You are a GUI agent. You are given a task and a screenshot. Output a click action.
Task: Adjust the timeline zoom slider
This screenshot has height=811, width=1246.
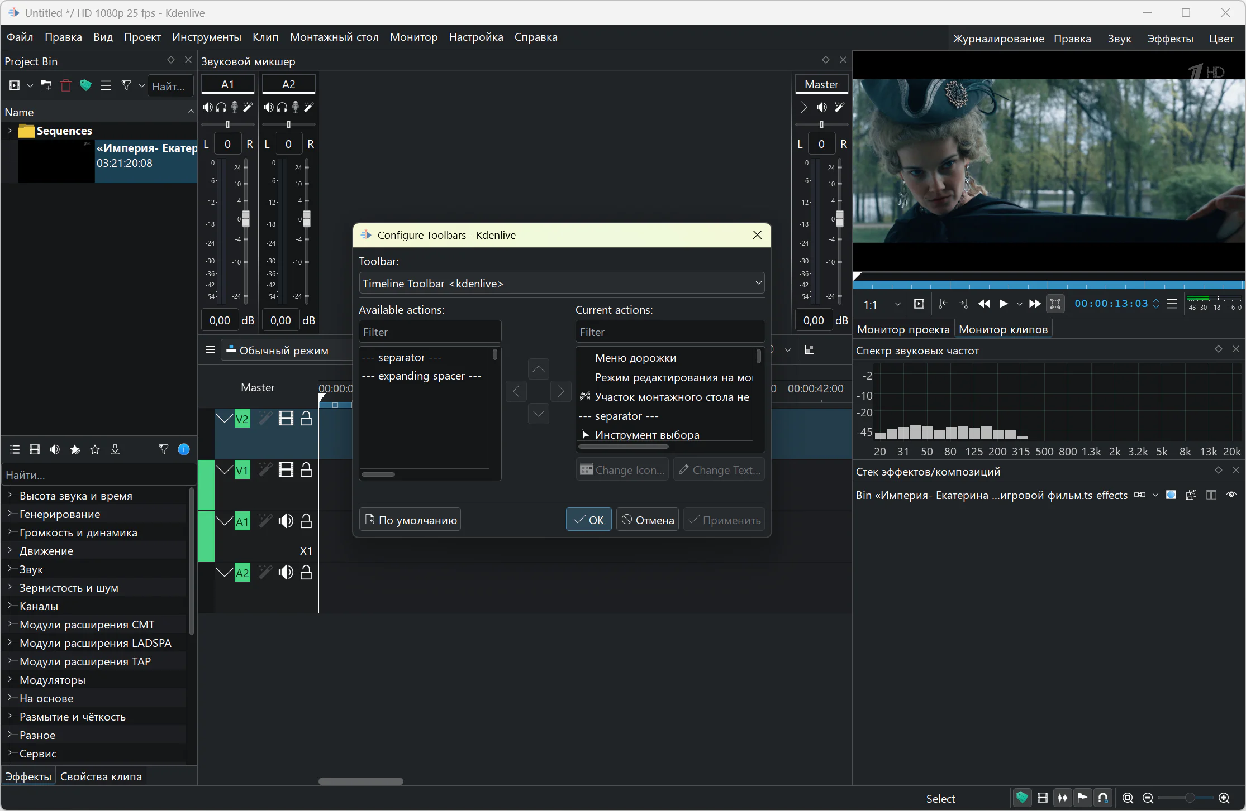point(1190,798)
